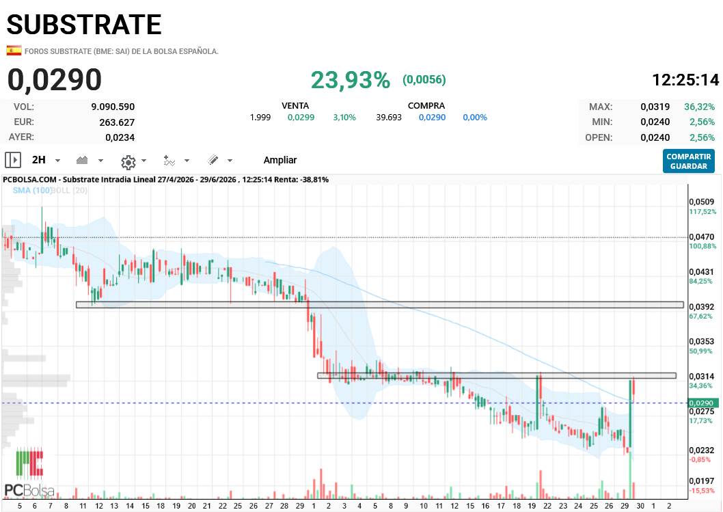Viewport: 723px width, 512px height.
Task: Click the BOLL (20) indicator label
Action: click(69, 190)
